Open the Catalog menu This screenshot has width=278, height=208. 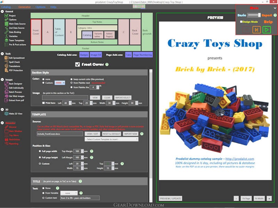tap(6, 7)
